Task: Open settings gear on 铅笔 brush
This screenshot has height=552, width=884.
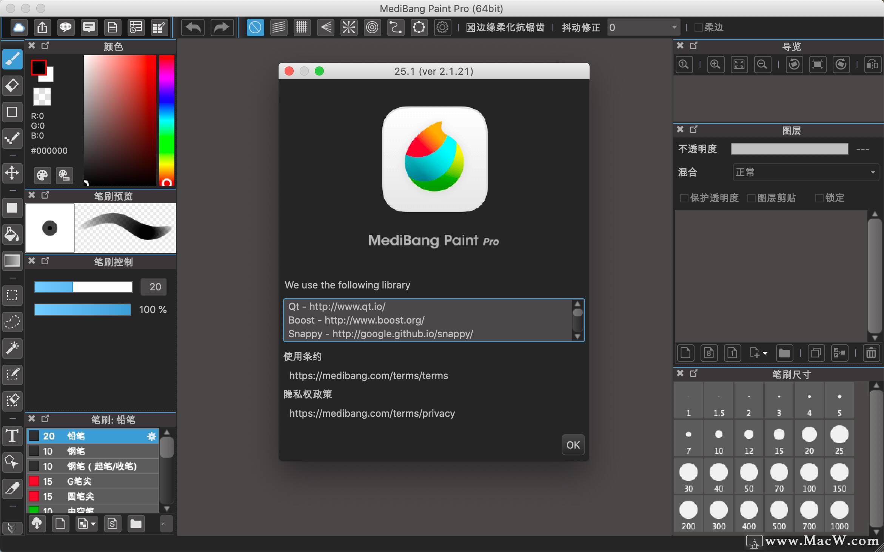Action: 152,436
